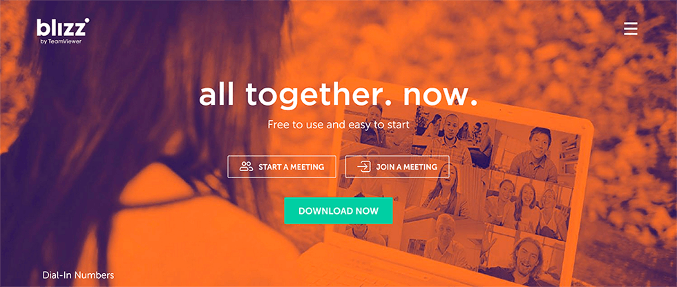Click the 'by TeamViewer' tagline under the logo

point(61,42)
